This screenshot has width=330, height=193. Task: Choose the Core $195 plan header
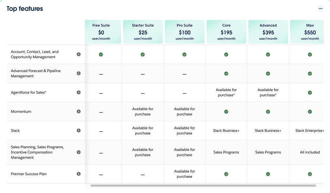click(227, 32)
